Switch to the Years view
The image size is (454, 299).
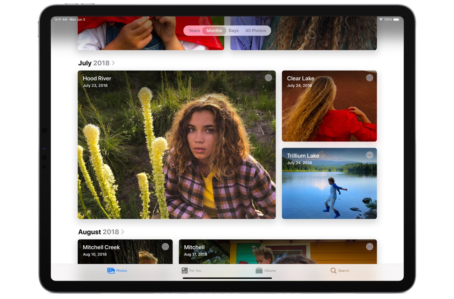(x=194, y=31)
